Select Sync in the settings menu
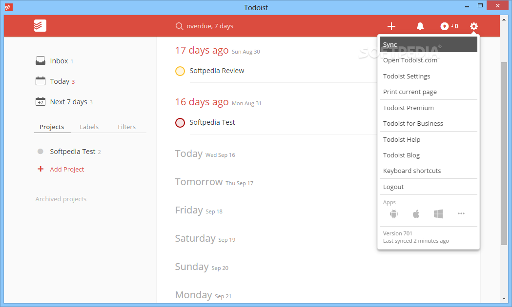This screenshot has width=512, height=307. [429, 44]
